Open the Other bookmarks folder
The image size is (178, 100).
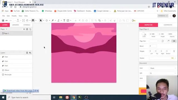click(x=168, y=11)
